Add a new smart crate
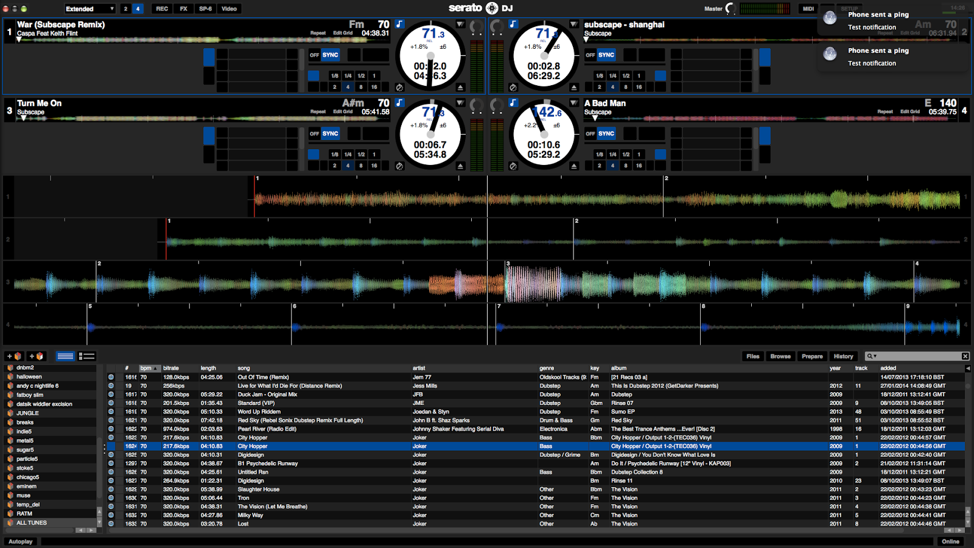Image resolution: width=974 pixels, height=548 pixels. [x=37, y=356]
